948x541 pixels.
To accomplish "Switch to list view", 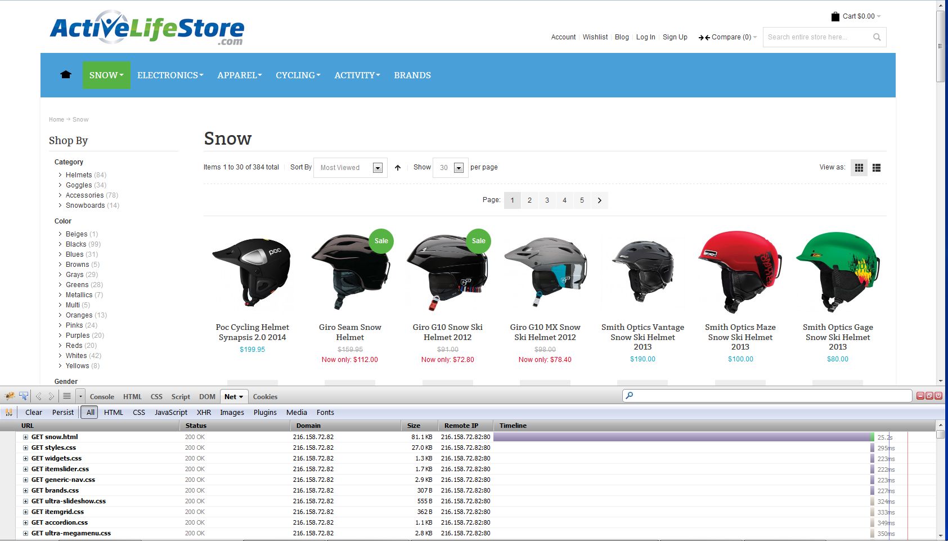I will point(876,167).
